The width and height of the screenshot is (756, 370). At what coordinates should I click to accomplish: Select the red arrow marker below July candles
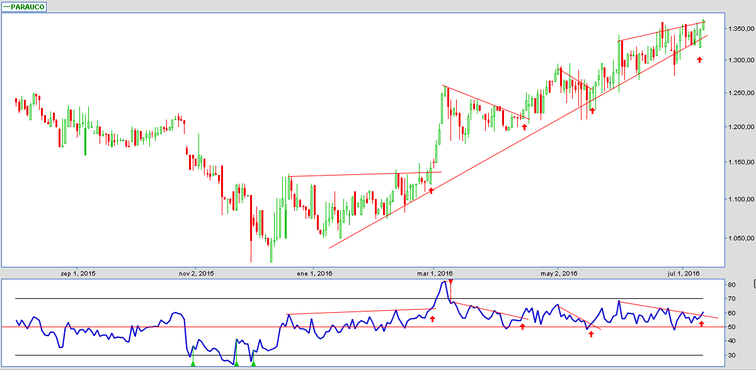699,60
